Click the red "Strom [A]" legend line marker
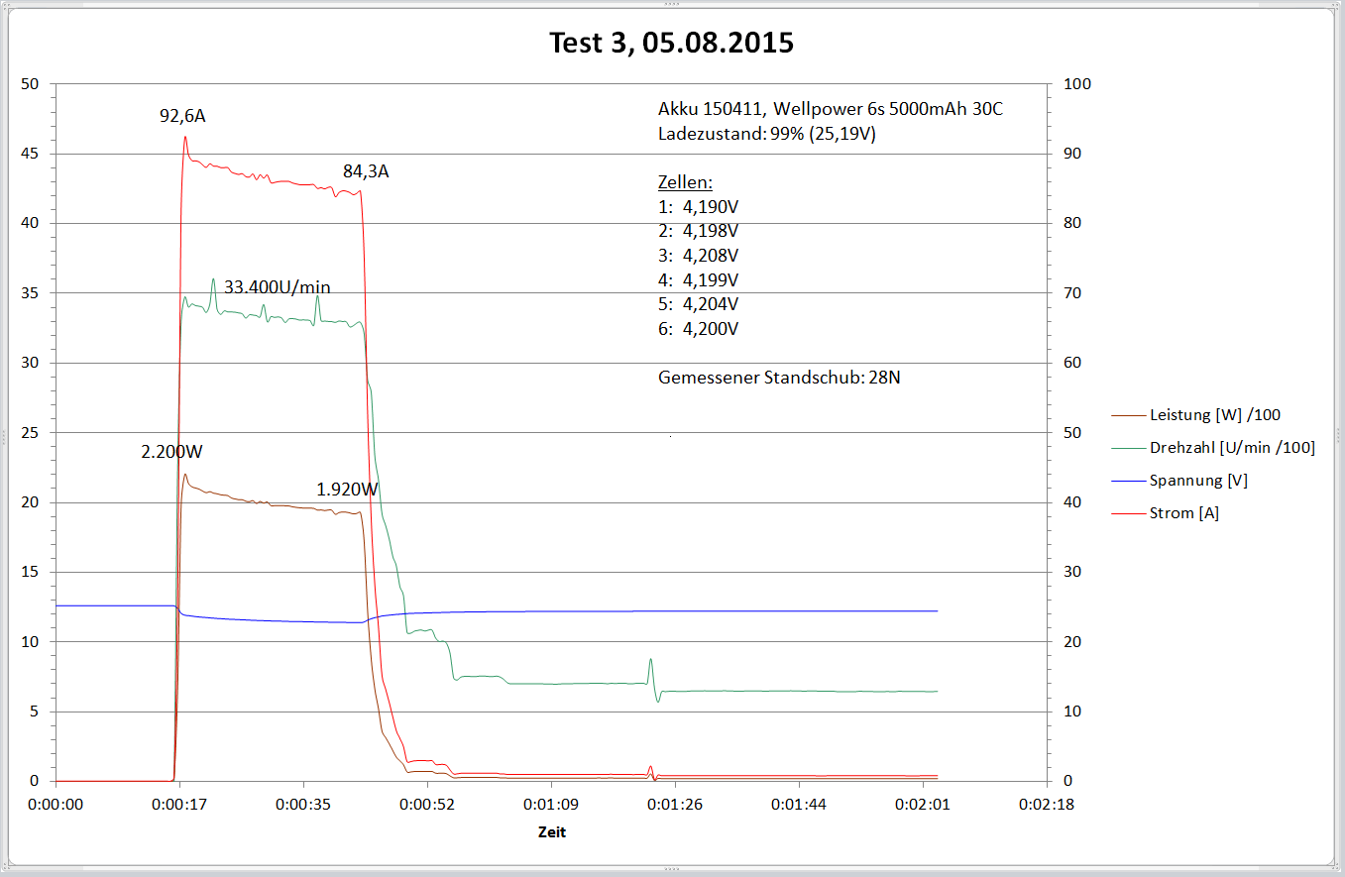Screen dimensions: 1345x877 tap(1129, 513)
